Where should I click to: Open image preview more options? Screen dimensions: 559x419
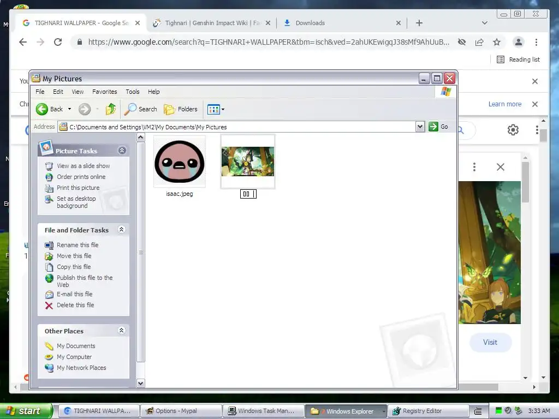[474, 167]
